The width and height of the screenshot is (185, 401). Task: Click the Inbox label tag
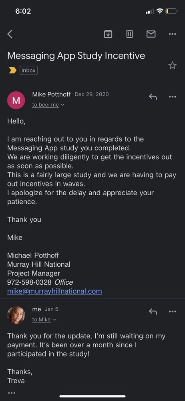pos(28,70)
